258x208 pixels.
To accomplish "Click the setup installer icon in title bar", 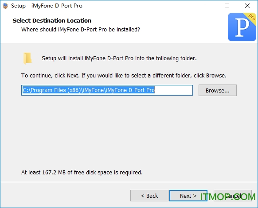I will tap(5, 6).
